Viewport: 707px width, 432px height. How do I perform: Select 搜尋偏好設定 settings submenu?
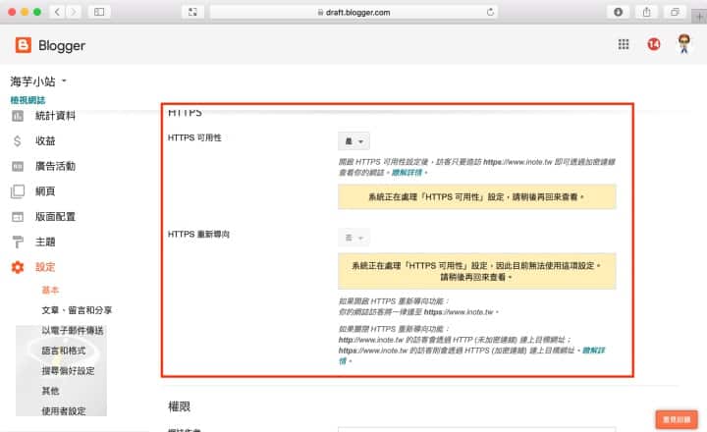(x=68, y=371)
